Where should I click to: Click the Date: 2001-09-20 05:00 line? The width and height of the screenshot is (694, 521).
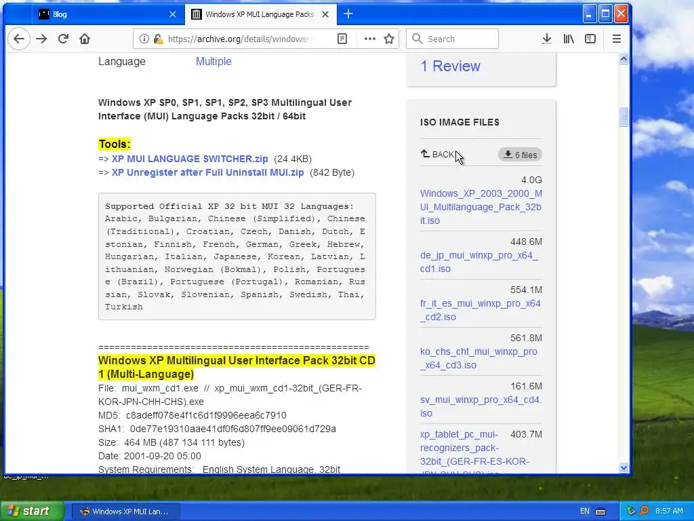coord(150,456)
